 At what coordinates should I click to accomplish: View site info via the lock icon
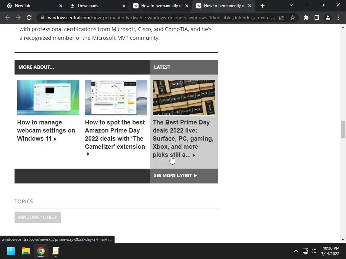click(43, 18)
